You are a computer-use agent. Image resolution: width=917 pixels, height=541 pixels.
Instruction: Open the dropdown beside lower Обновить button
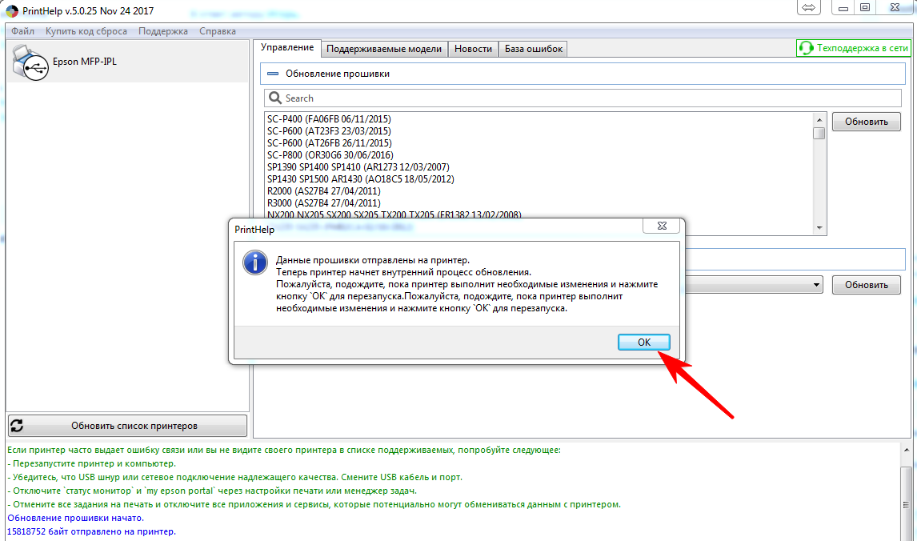(x=816, y=285)
